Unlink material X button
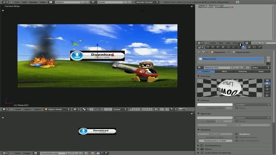 coord(241,68)
